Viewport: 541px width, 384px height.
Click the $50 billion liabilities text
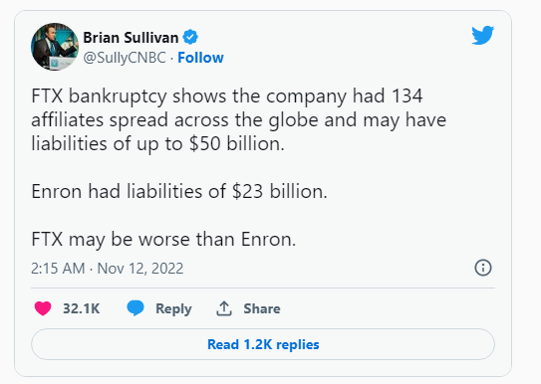click(x=236, y=143)
